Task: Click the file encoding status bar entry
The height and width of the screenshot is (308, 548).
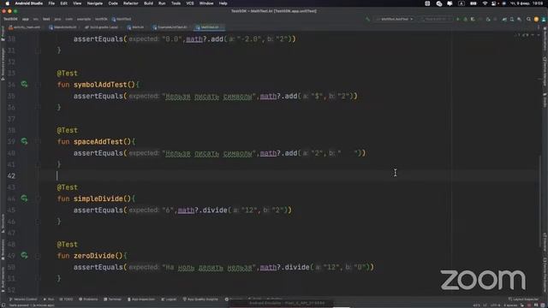Action: 496,305
